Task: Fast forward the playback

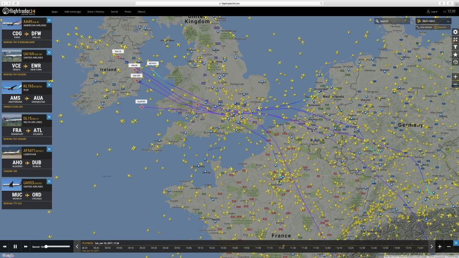Action: 26,247
